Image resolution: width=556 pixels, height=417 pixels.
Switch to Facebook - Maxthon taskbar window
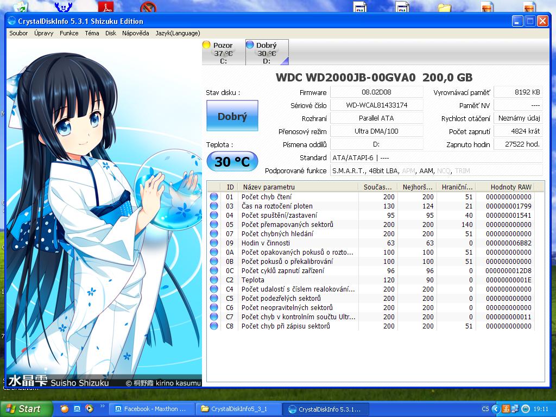coord(151,409)
